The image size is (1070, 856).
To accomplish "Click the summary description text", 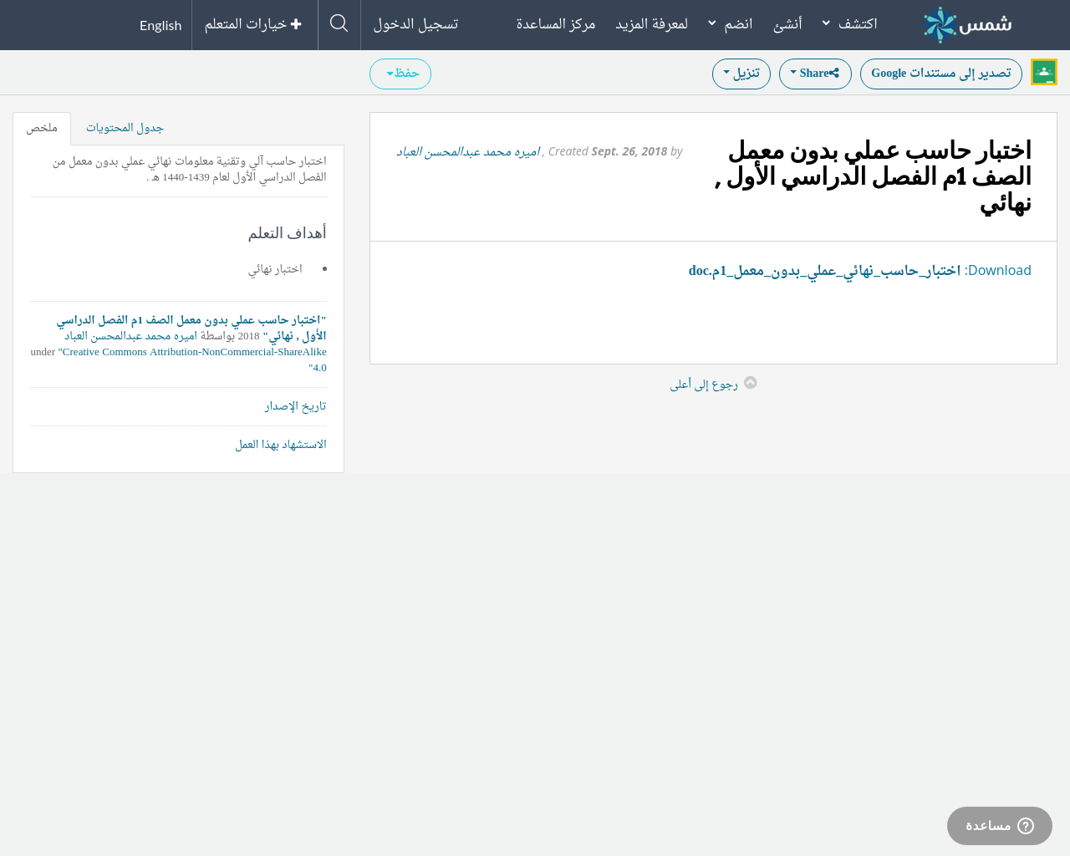I will click(189, 169).
